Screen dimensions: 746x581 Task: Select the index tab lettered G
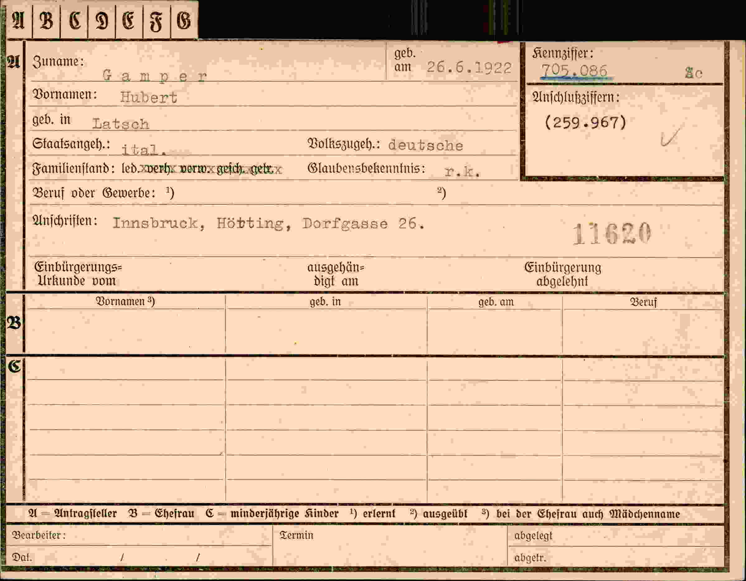click(184, 21)
